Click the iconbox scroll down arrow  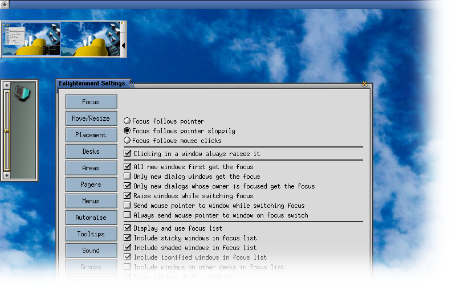[x=7, y=175]
